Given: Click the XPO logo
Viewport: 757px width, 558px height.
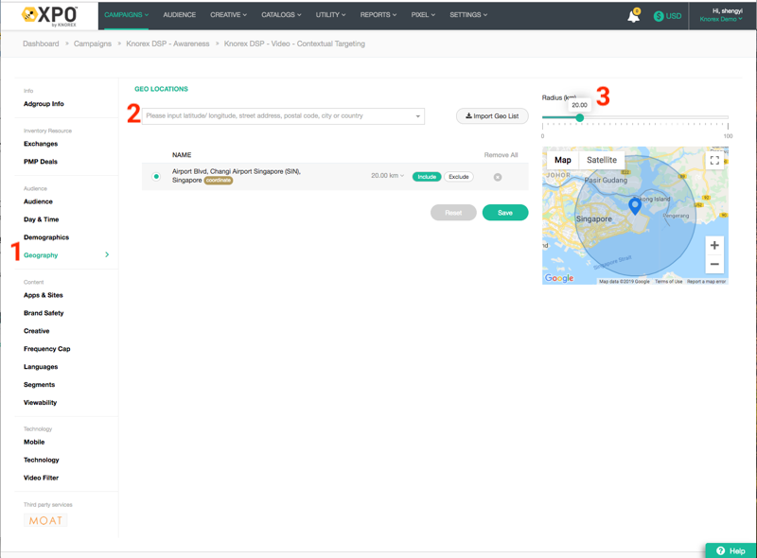Looking at the screenshot, I should (49, 15).
